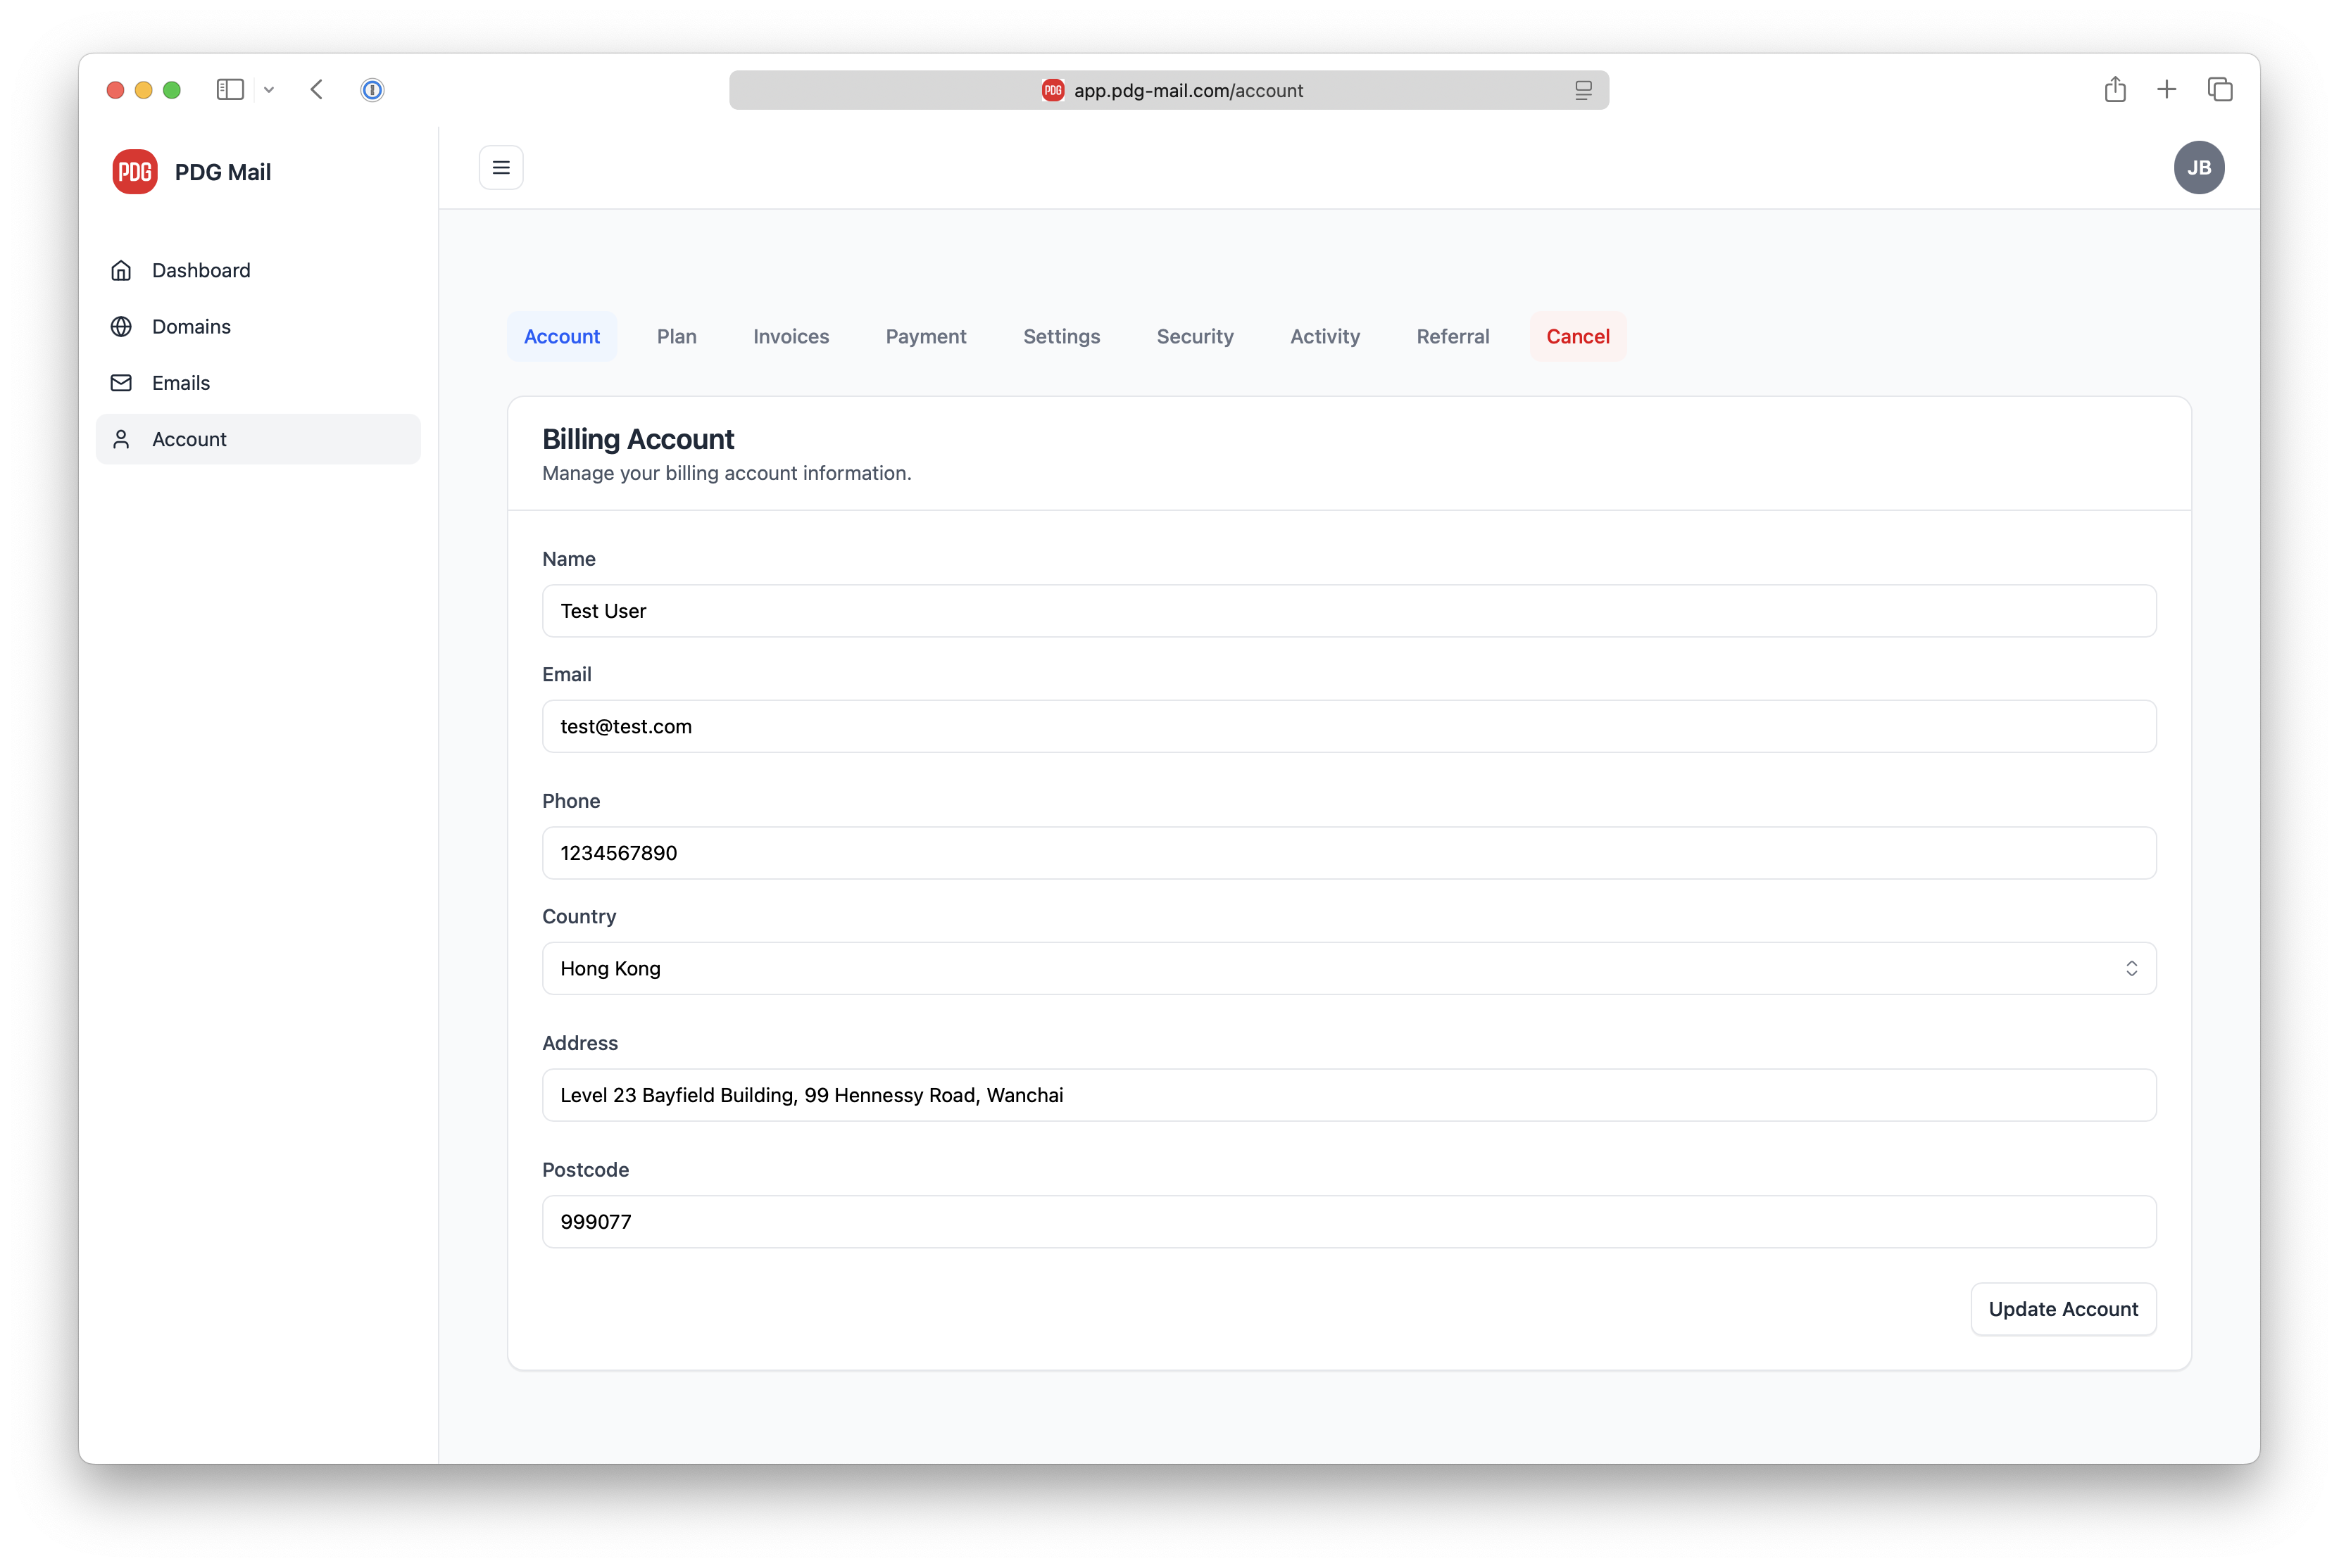Open the hamburger menu
This screenshot has height=1568, width=2339.
(x=500, y=167)
